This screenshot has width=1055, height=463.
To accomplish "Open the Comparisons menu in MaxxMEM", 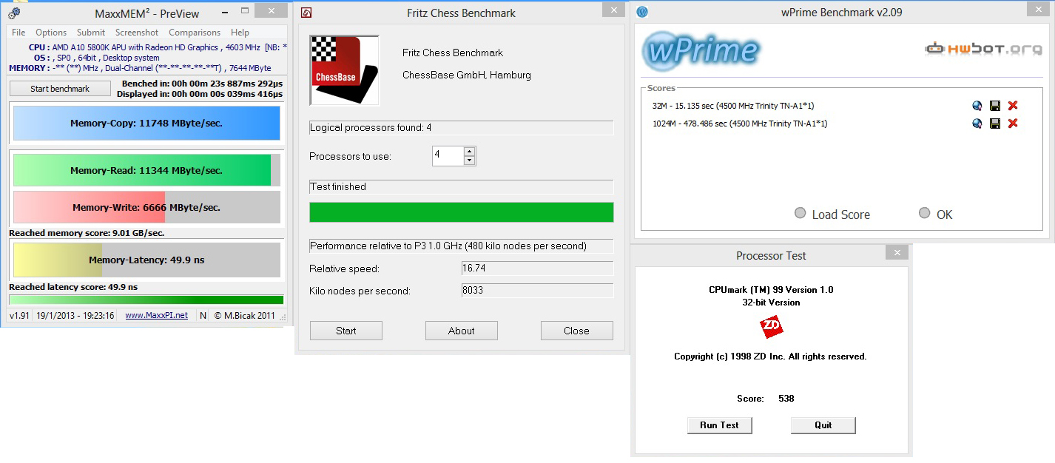I will pyautogui.click(x=195, y=33).
